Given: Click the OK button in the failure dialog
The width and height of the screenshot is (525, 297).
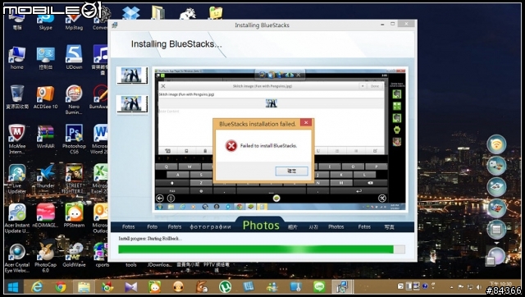Looking at the screenshot, I should (292, 171).
